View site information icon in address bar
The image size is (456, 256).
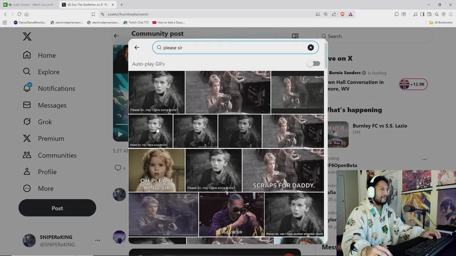tap(103, 14)
